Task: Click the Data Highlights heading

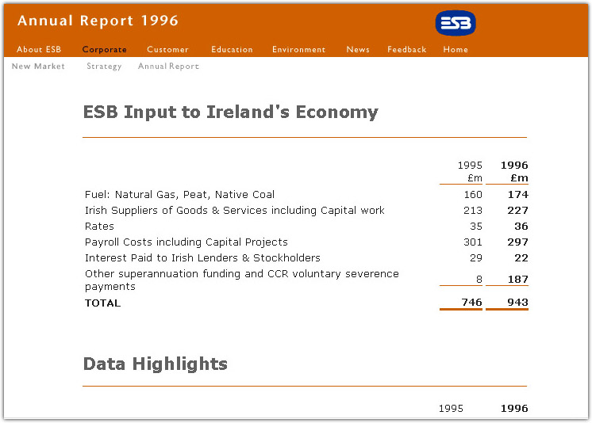Action: click(x=156, y=364)
